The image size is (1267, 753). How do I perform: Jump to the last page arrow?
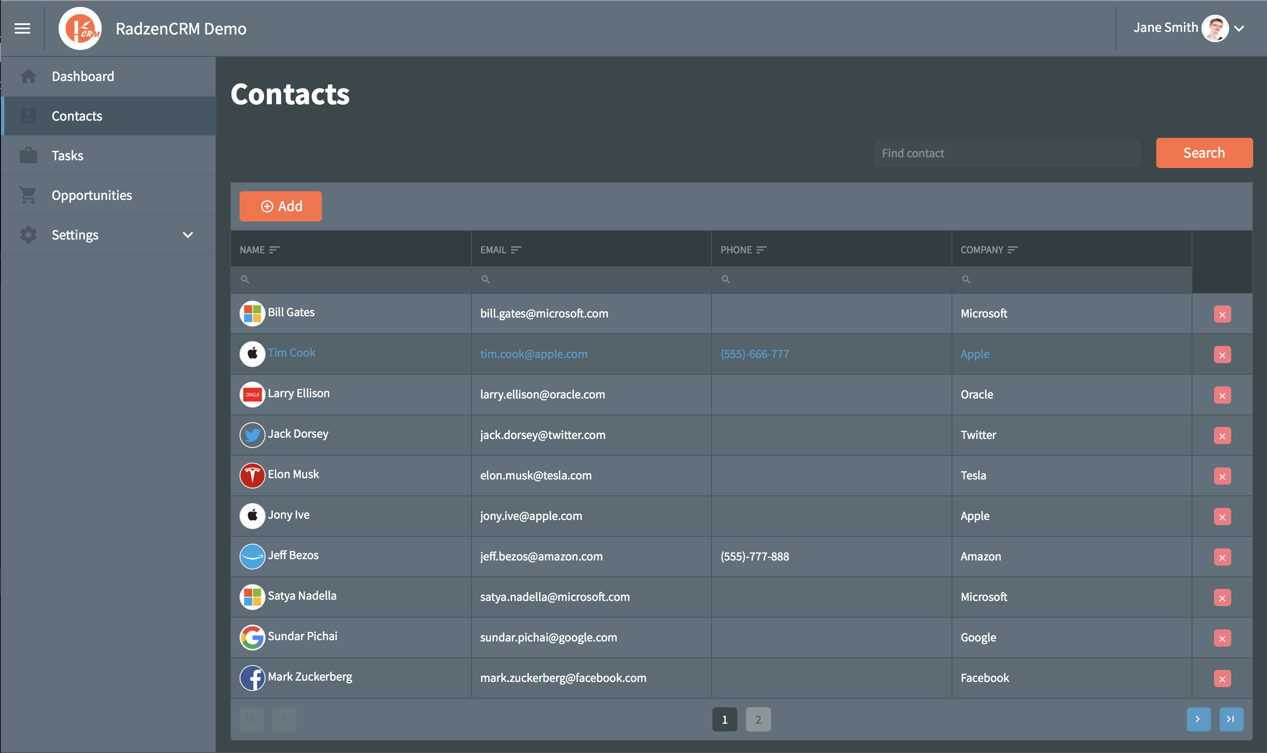pyautogui.click(x=1231, y=719)
